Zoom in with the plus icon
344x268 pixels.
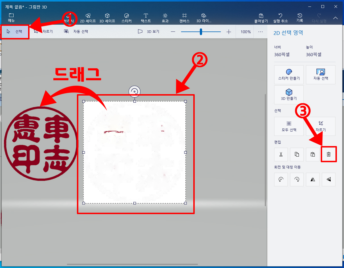pyautogui.click(x=229, y=32)
